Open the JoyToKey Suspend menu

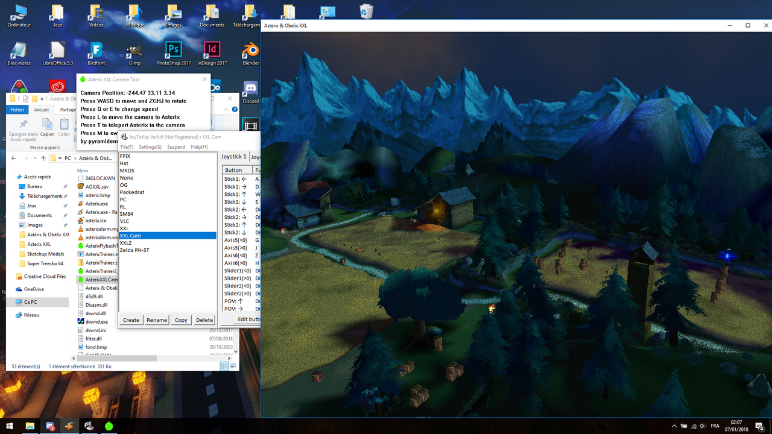pyautogui.click(x=176, y=147)
